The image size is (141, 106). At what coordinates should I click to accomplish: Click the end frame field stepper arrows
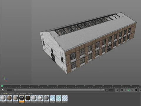[113, 90]
